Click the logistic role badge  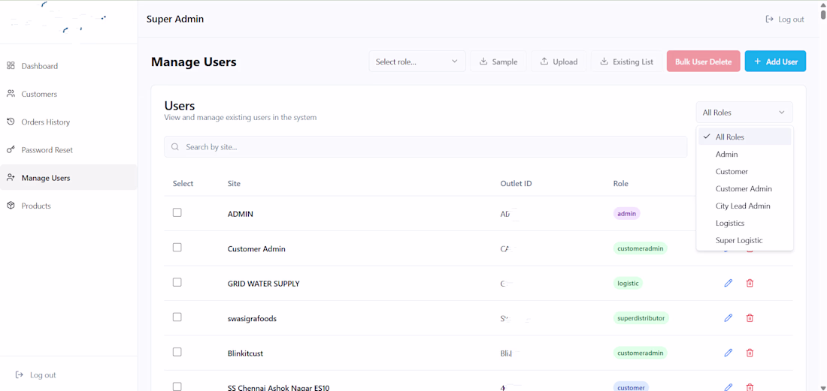coord(629,283)
